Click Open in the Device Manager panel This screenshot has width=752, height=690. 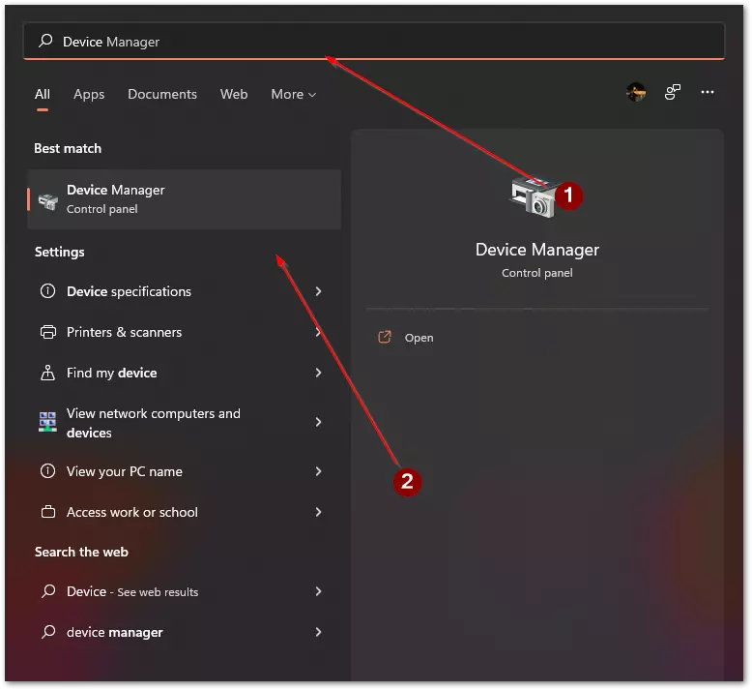click(x=419, y=338)
